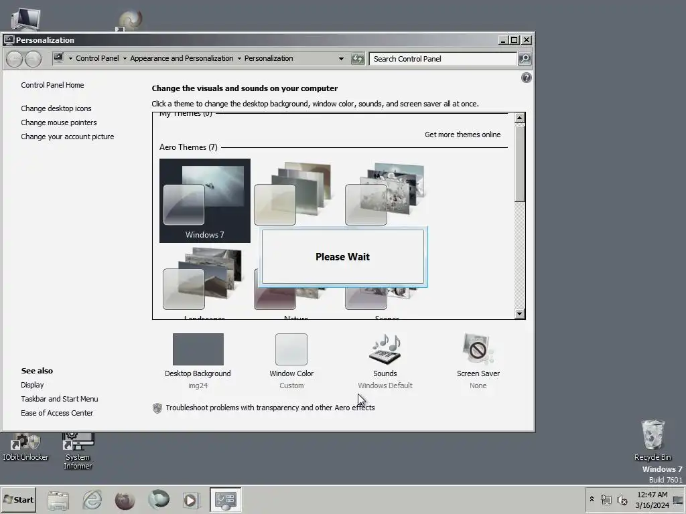Click the taskbar clock showing 12:47 AM

653,499
